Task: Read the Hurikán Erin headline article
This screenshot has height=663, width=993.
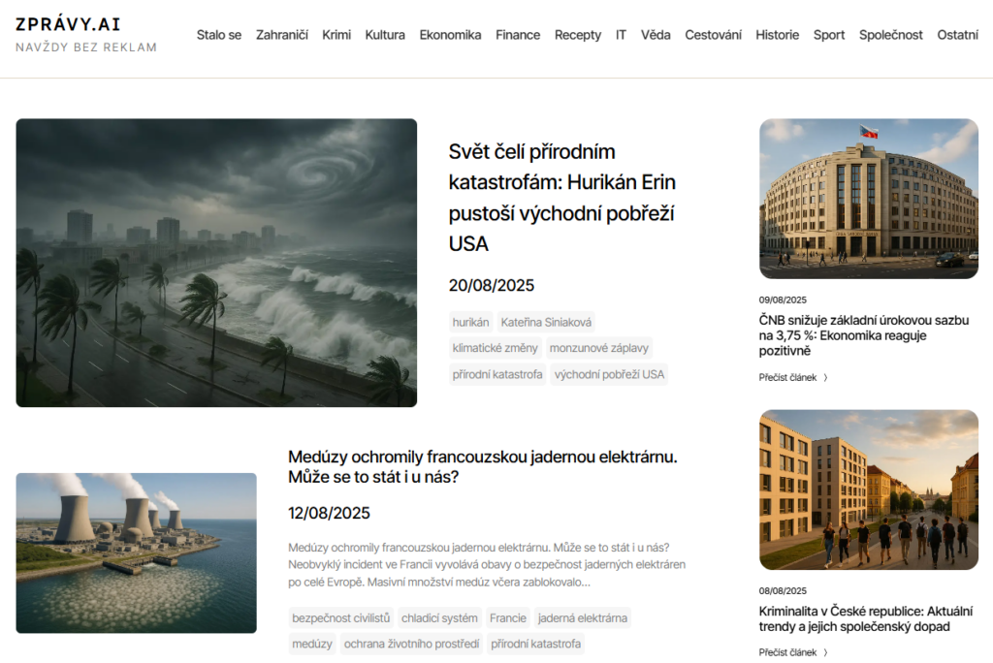Action: (562, 198)
